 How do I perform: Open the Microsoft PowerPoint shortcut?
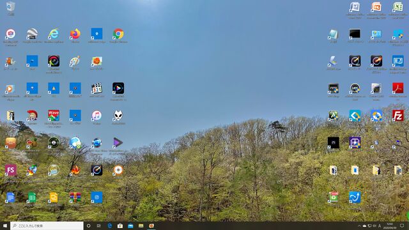376,7
